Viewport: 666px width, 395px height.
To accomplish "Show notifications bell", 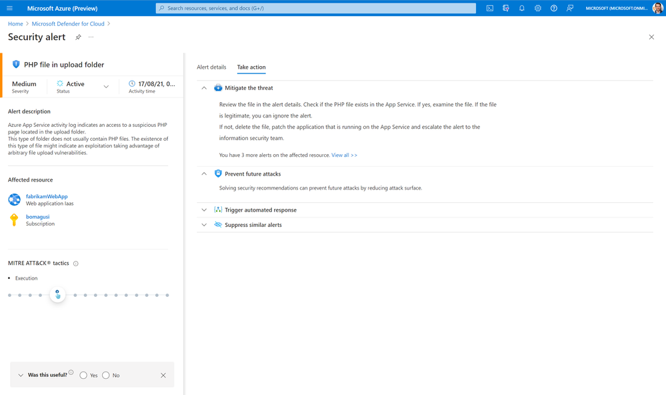I will click(x=521, y=8).
